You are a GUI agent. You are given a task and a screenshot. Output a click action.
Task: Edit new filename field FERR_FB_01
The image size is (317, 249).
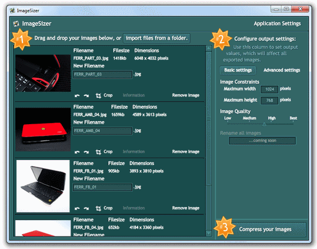point(102,187)
